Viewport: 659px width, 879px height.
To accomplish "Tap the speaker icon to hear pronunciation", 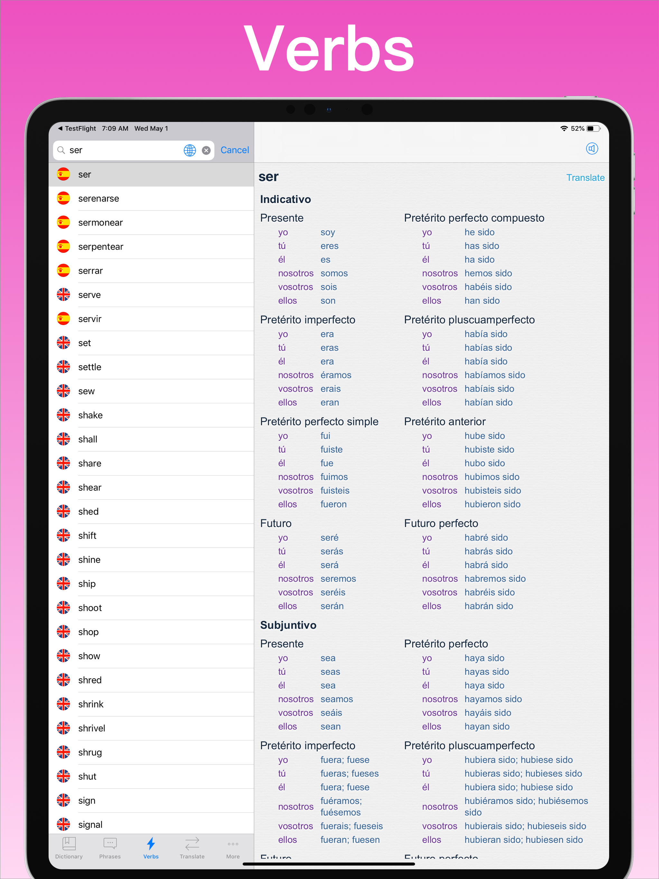I will 592,149.
